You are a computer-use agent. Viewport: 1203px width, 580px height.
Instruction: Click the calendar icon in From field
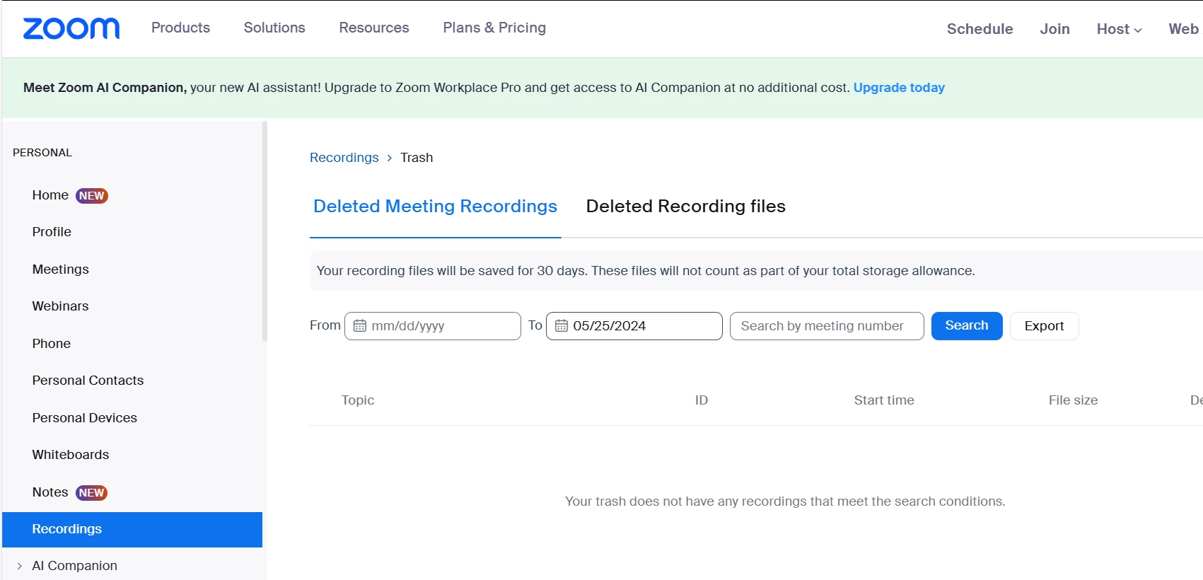(x=360, y=326)
